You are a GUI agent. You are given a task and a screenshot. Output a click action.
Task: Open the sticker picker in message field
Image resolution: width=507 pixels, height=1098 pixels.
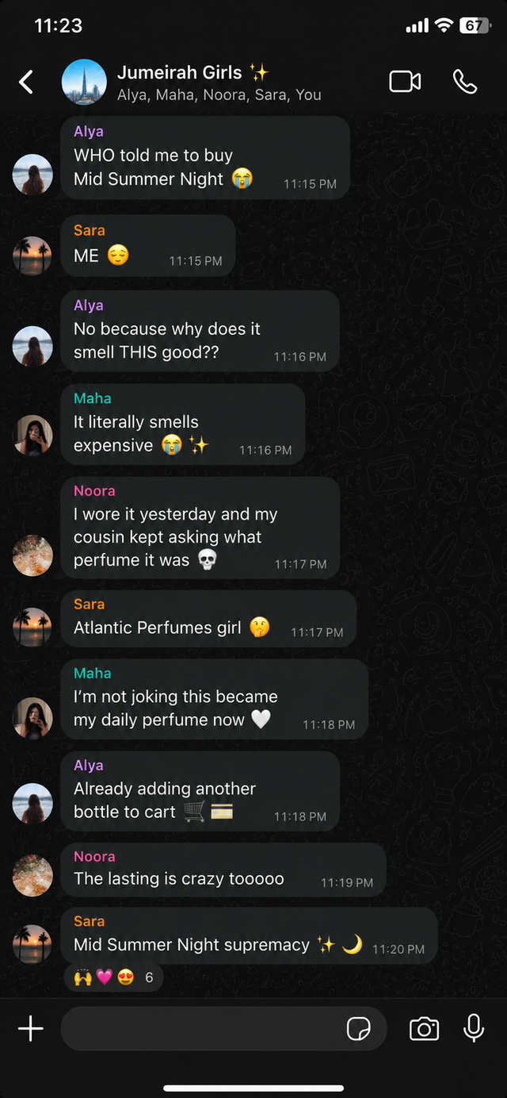(x=359, y=1029)
